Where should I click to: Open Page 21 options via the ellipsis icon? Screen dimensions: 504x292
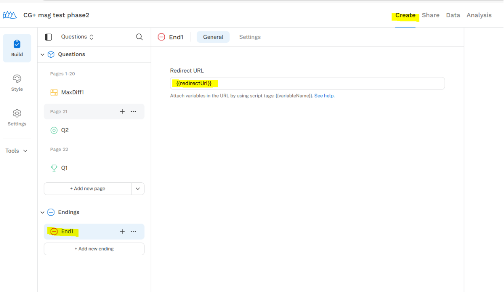[133, 111]
